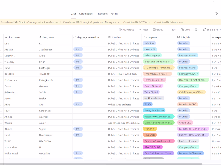Click 3rd+ tag in N Sanjay row

78,62
